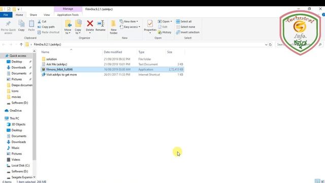
Task: Click the Search box field
Action: coord(300,44)
